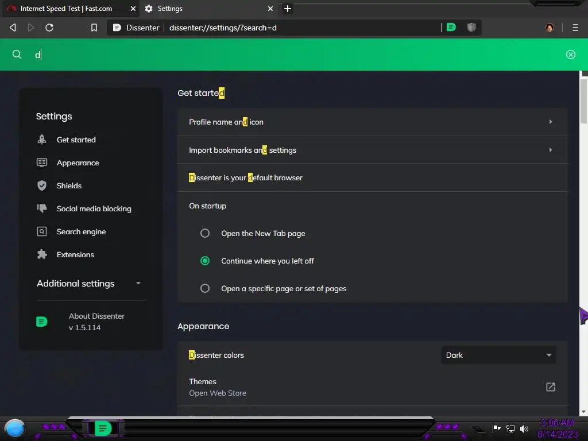Image resolution: width=588 pixels, height=441 pixels.
Task: Click the Extensions puzzle piece icon
Action: click(41, 254)
